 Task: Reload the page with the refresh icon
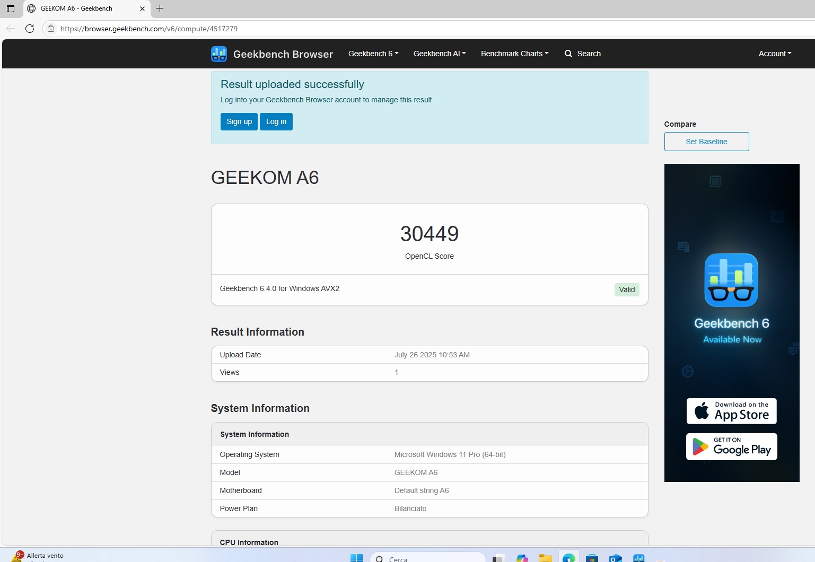[x=30, y=29]
